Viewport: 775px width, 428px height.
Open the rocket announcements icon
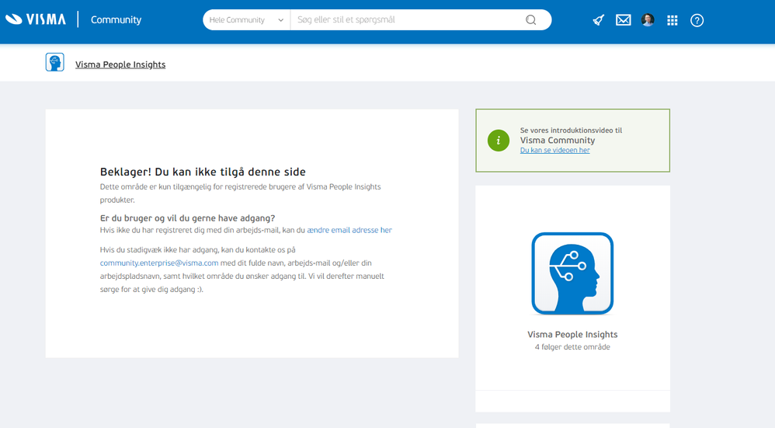coord(599,20)
